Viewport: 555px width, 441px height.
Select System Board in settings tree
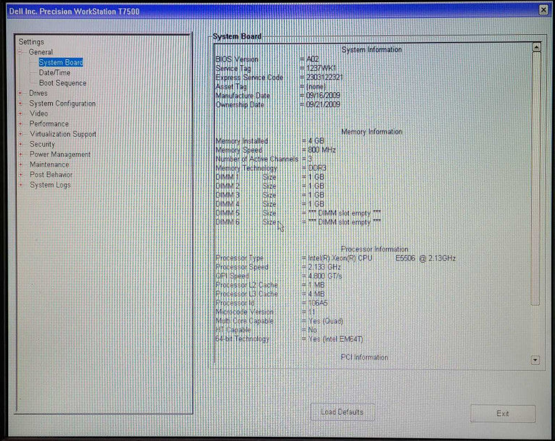[x=61, y=63]
